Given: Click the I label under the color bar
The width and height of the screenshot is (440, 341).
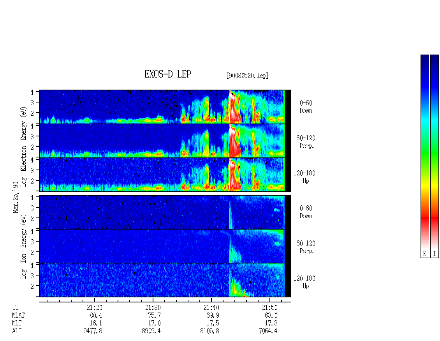Looking at the screenshot, I should pyautogui.click(x=435, y=254).
